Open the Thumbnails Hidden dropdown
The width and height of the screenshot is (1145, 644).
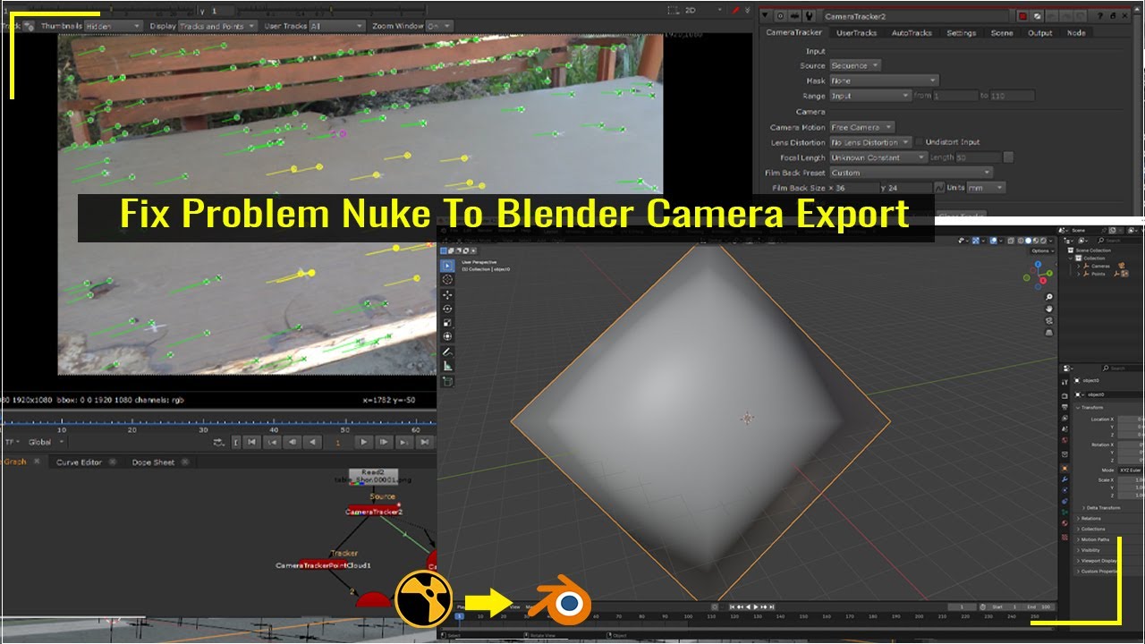click(114, 26)
